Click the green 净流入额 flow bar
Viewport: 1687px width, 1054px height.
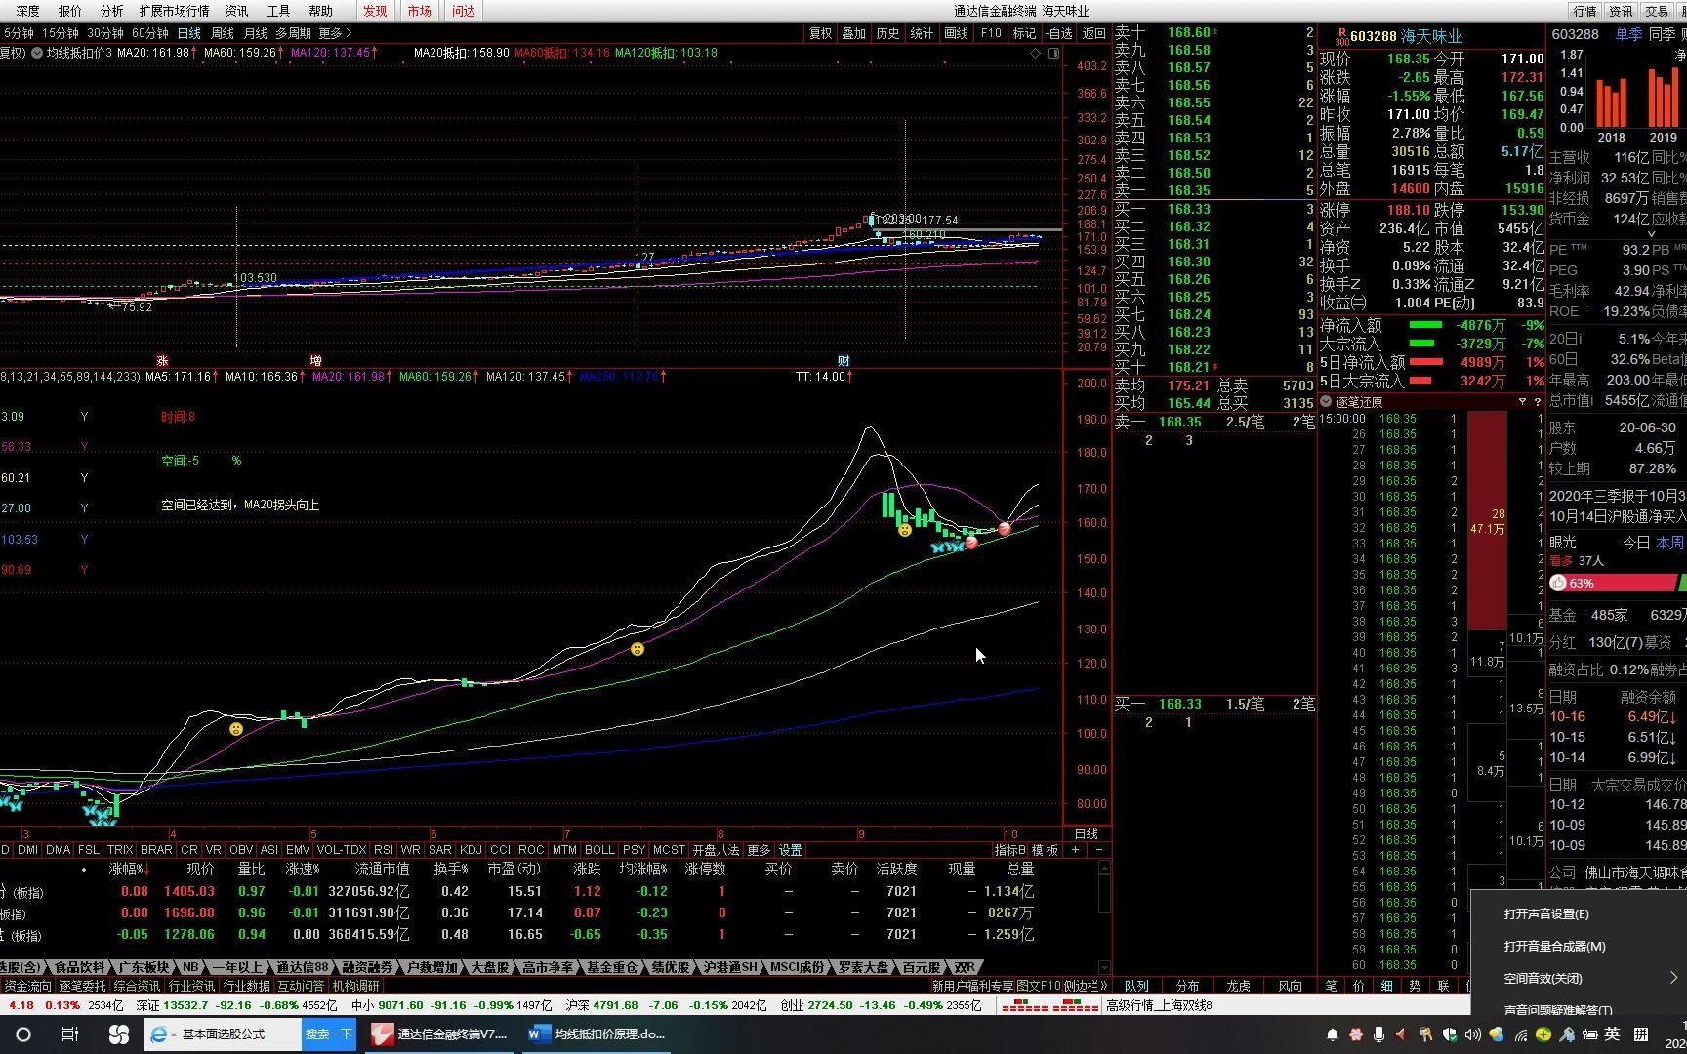(1425, 325)
